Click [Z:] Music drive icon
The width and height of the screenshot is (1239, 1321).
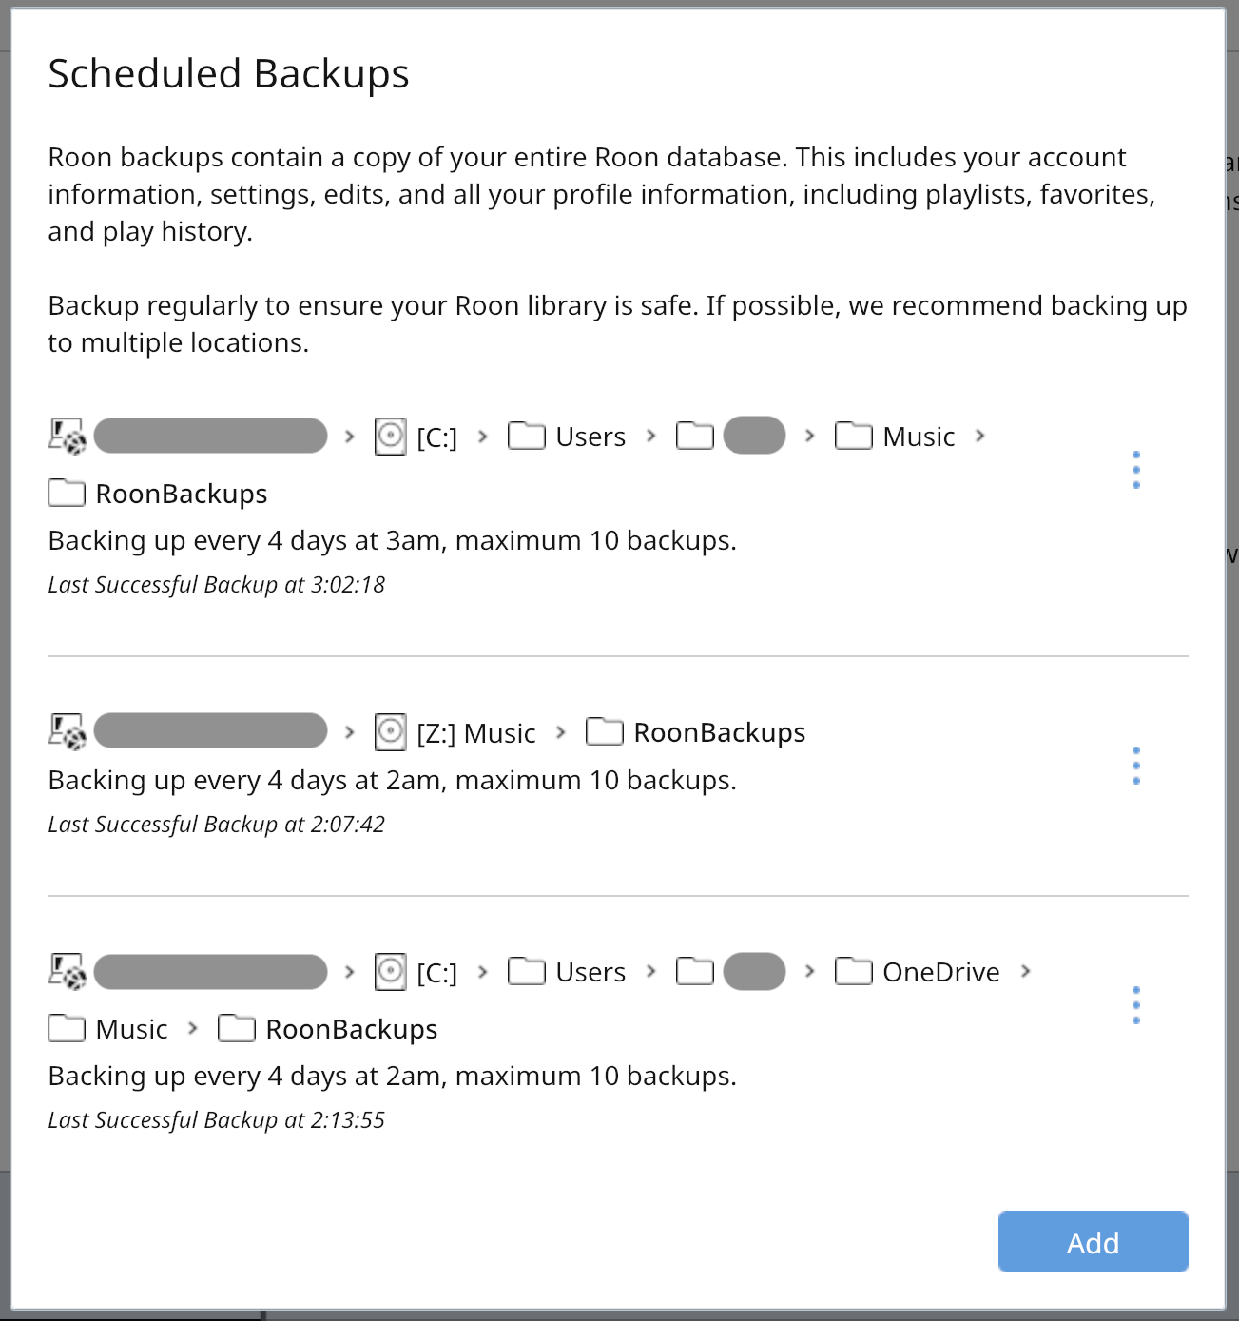click(x=390, y=732)
